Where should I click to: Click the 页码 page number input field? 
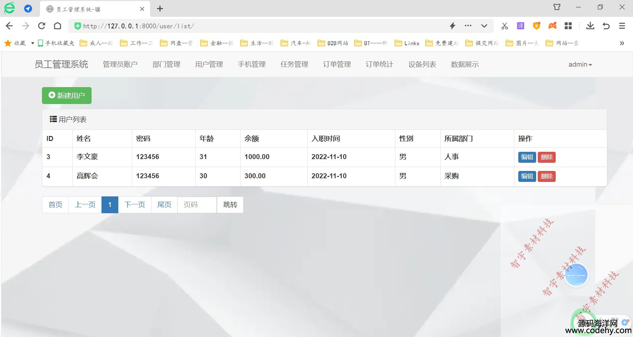[197, 205]
